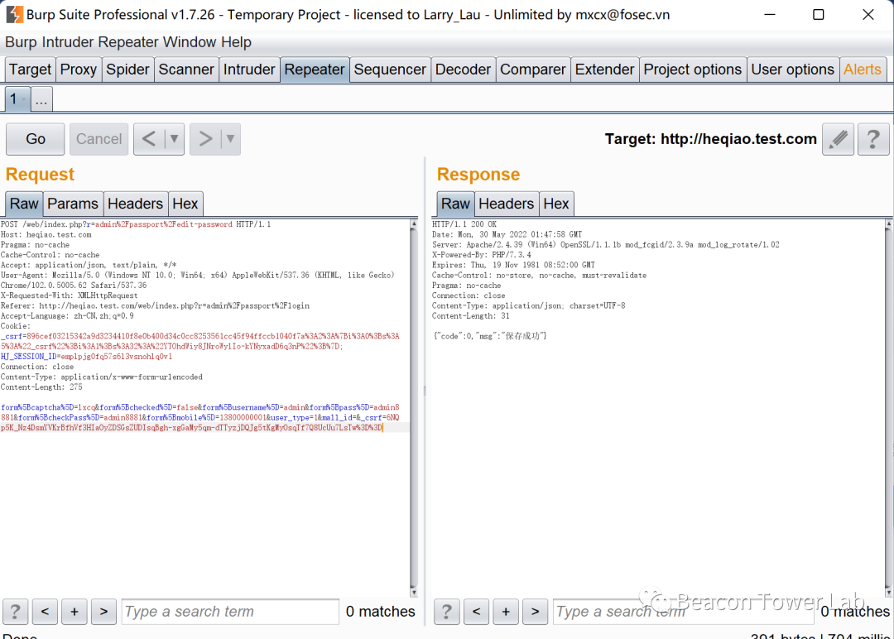Expand the back history dropdown arrow
This screenshot has height=639, width=894.
[x=175, y=139]
